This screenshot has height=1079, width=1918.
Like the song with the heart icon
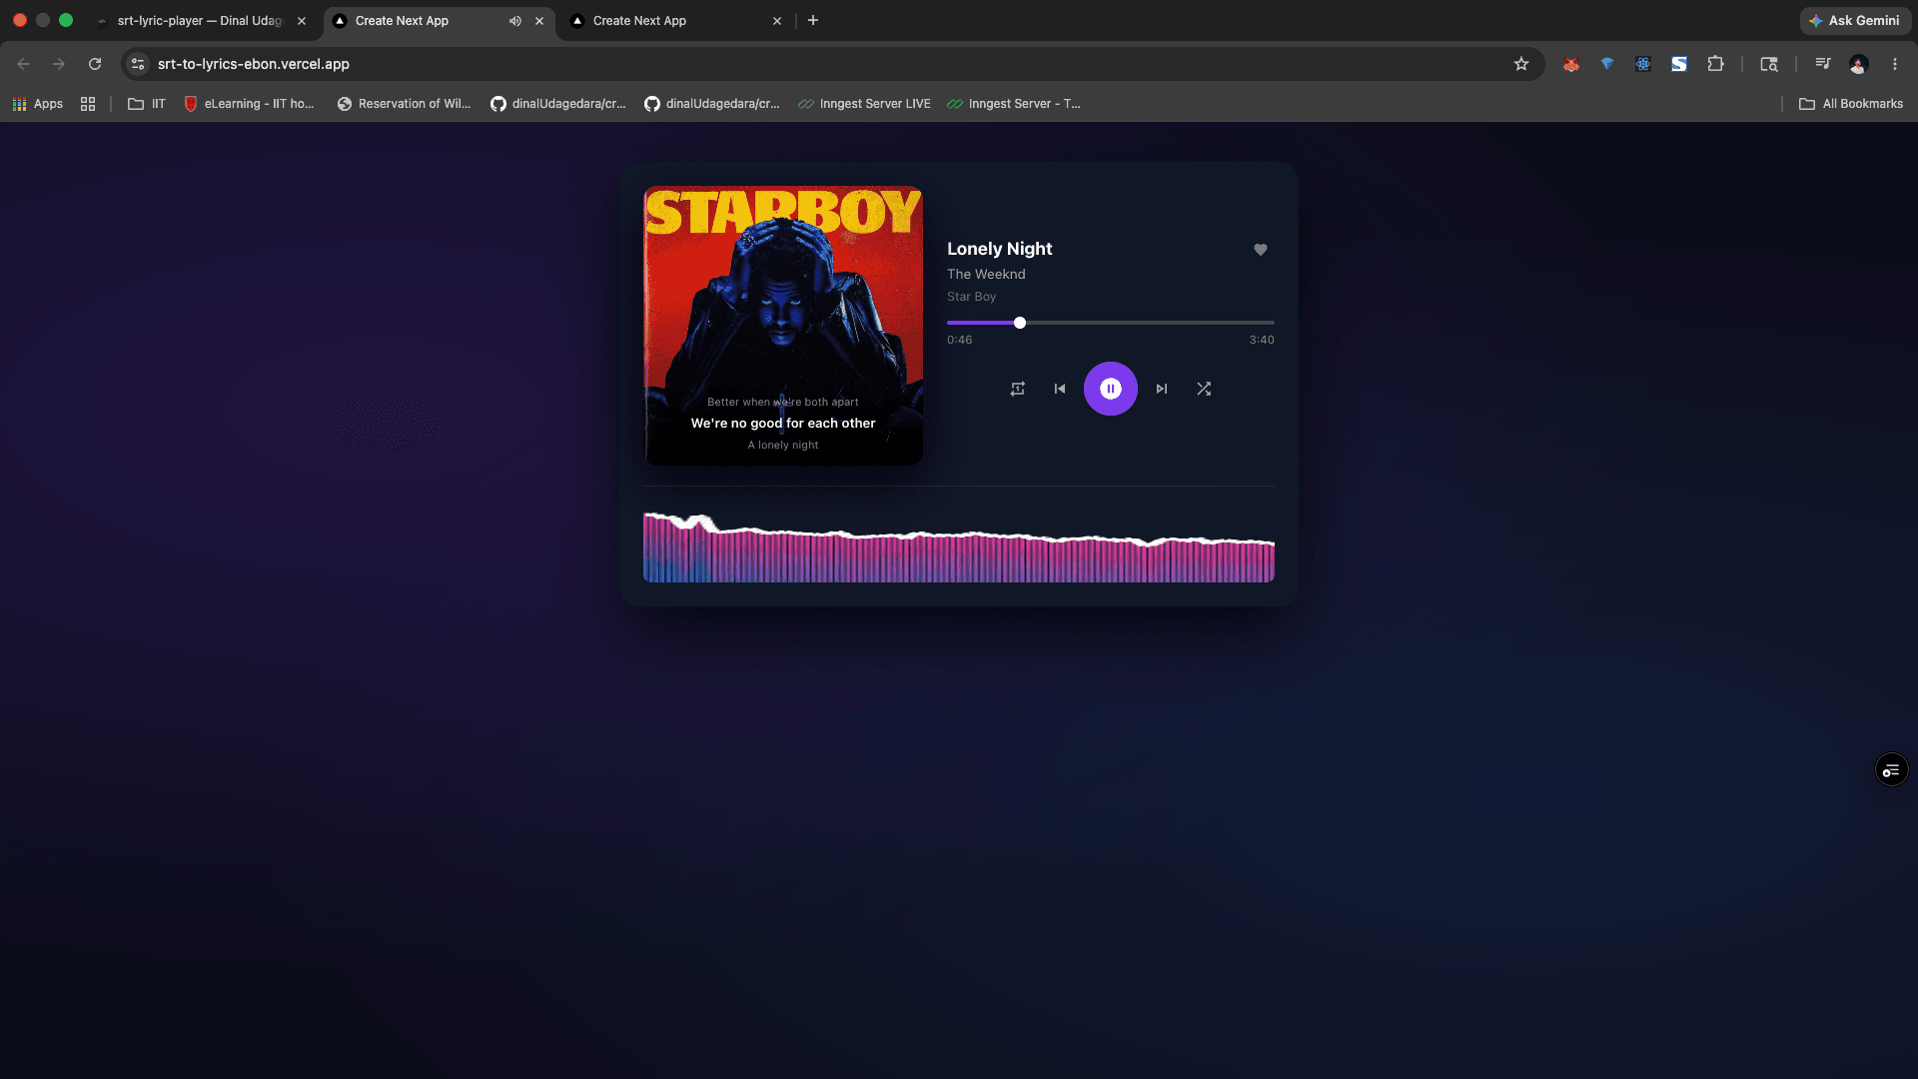click(1261, 250)
